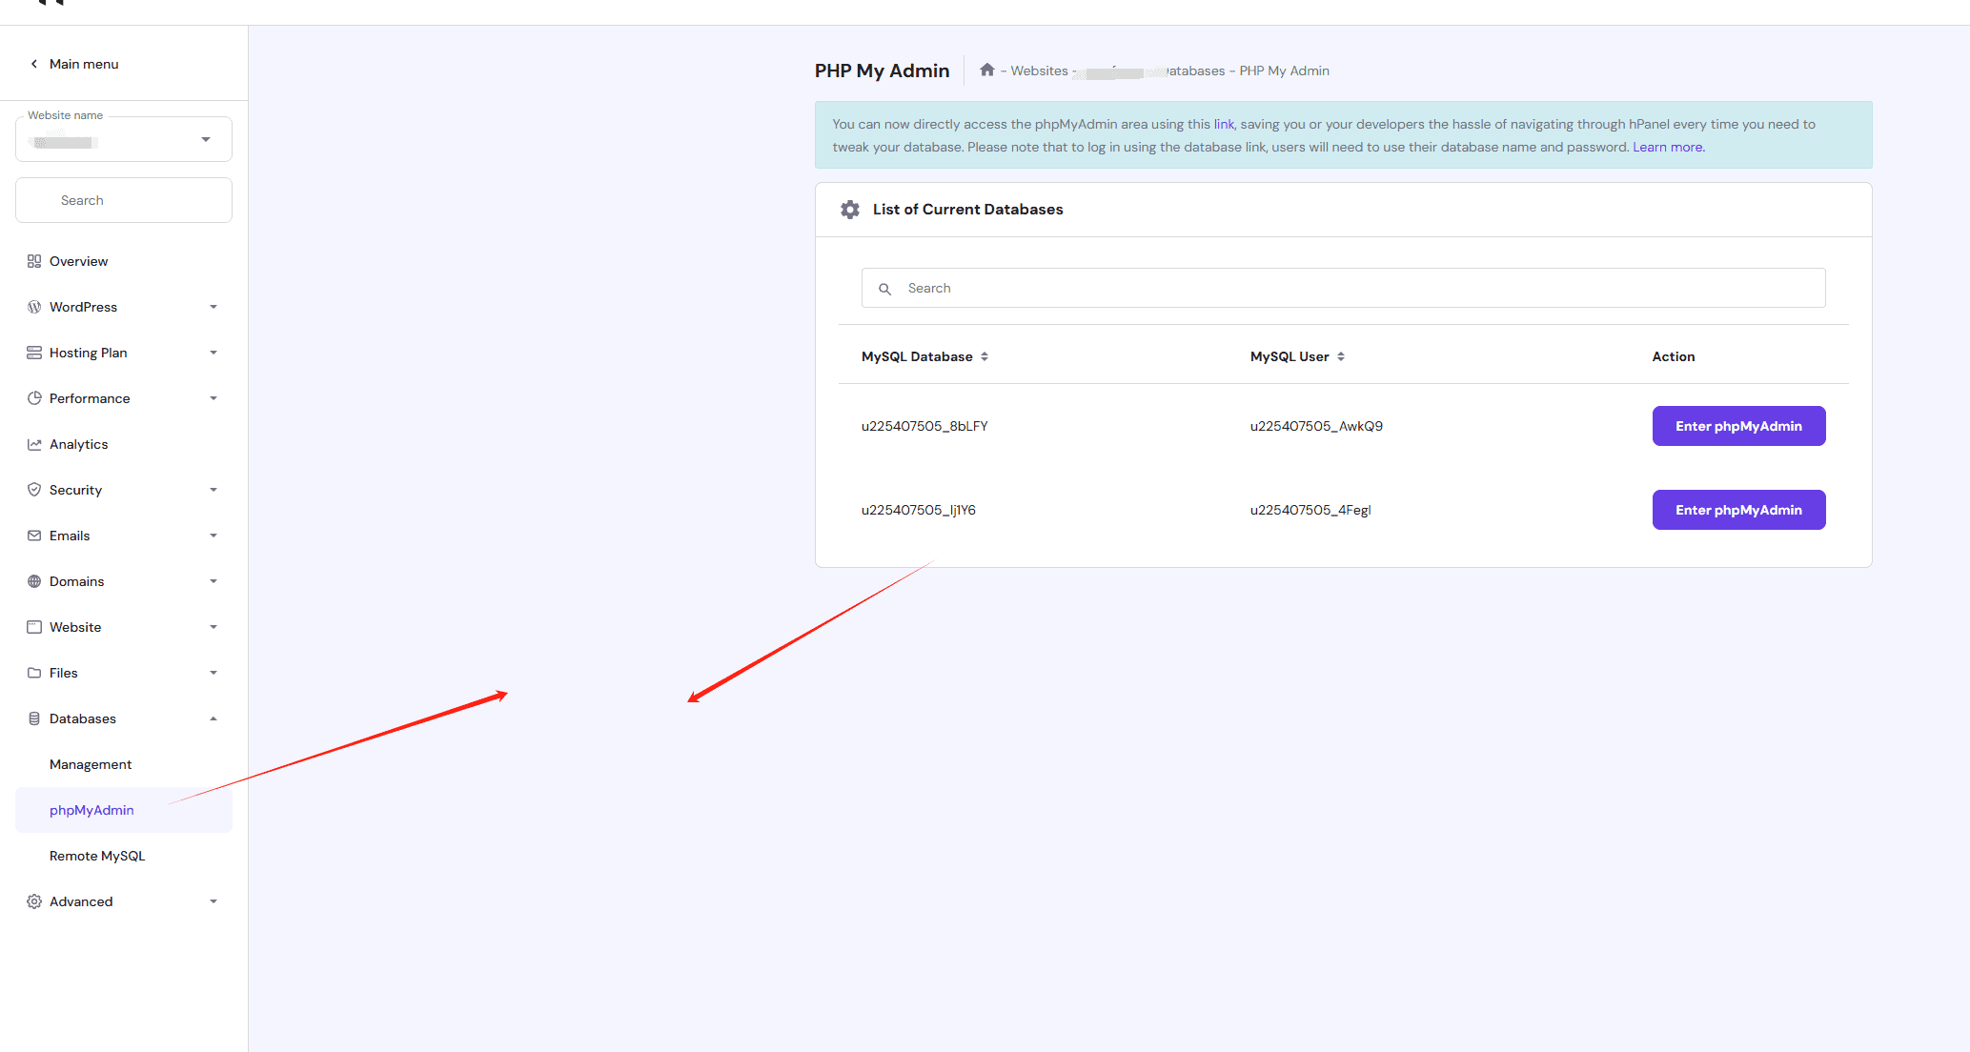
Task: Open Management under Databases
Action: pyautogui.click(x=91, y=764)
